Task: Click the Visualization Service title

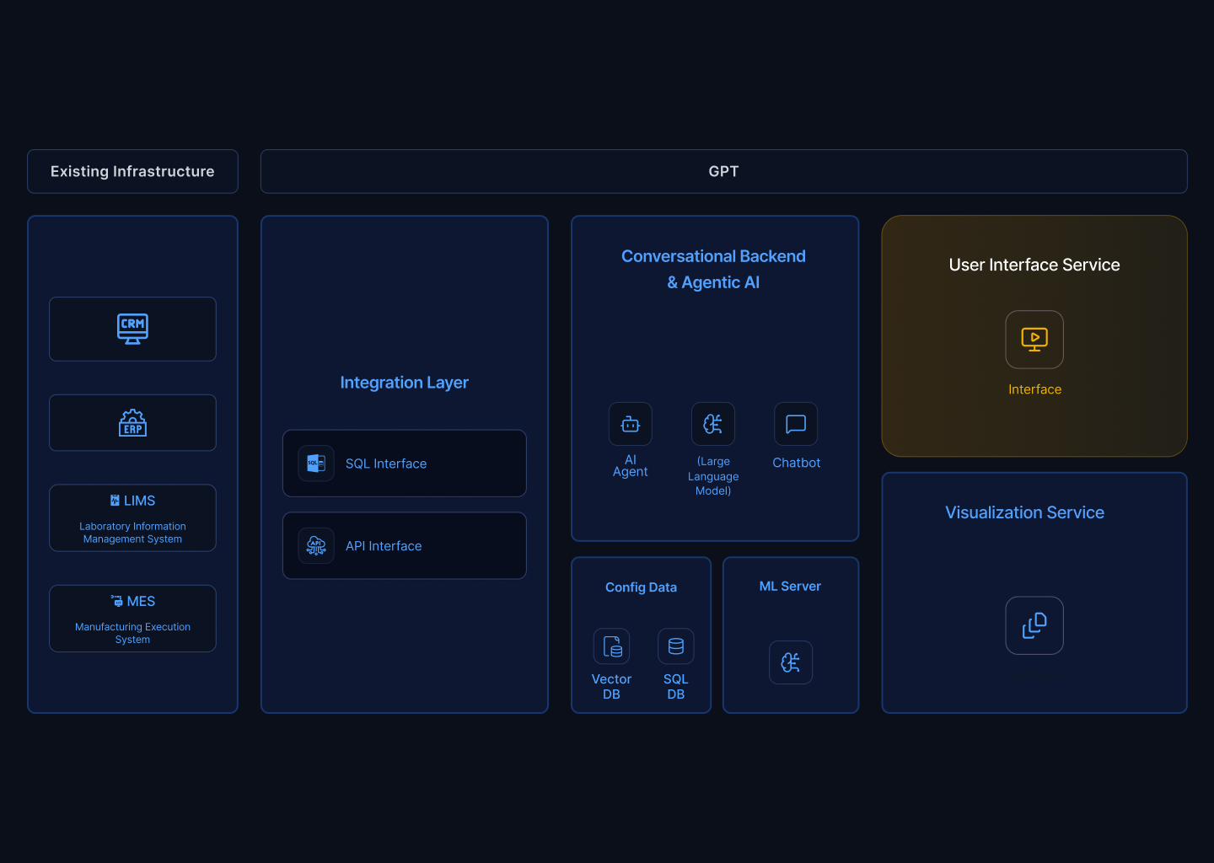Action: (x=1025, y=512)
